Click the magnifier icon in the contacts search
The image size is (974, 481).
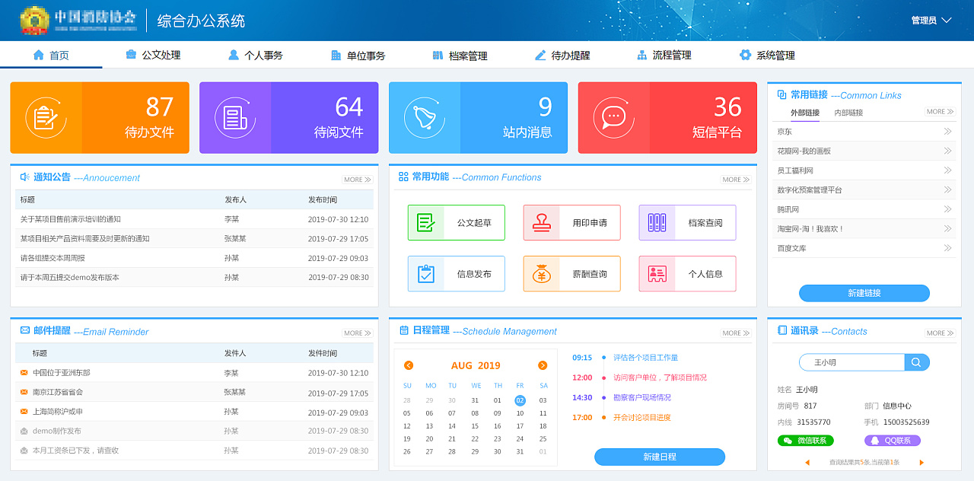(917, 362)
